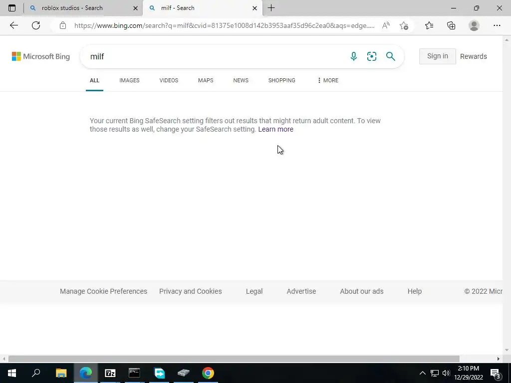Open Windows taskbar search
The height and width of the screenshot is (383, 511).
[x=36, y=373]
